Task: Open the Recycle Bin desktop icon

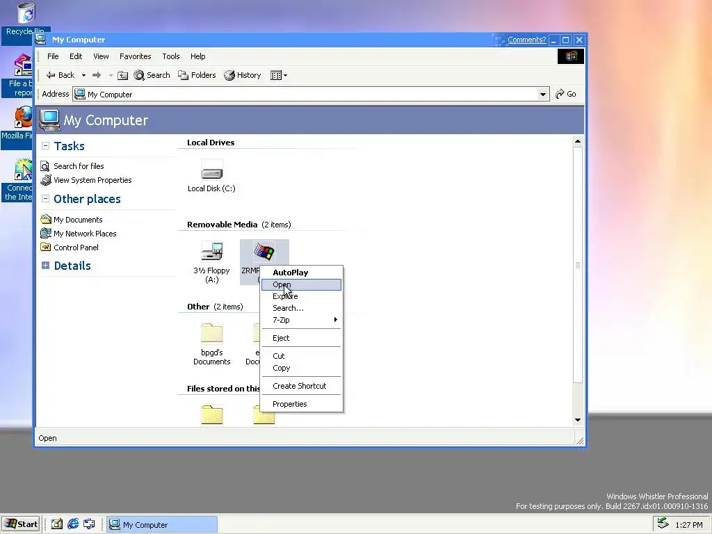Action: [x=26, y=13]
